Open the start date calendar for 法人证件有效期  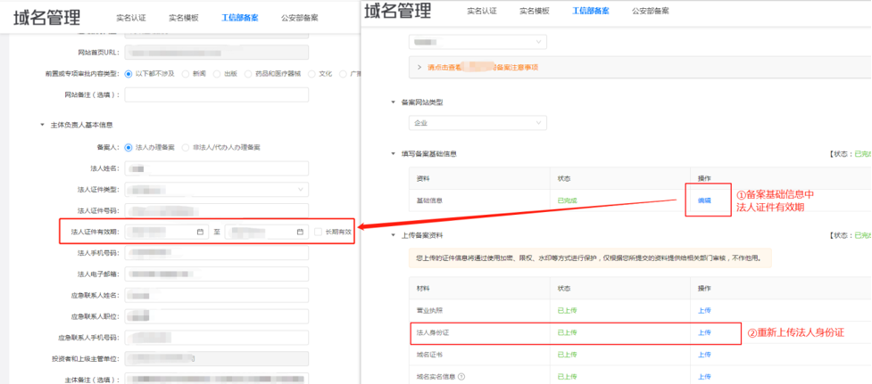click(x=200, y=233)
